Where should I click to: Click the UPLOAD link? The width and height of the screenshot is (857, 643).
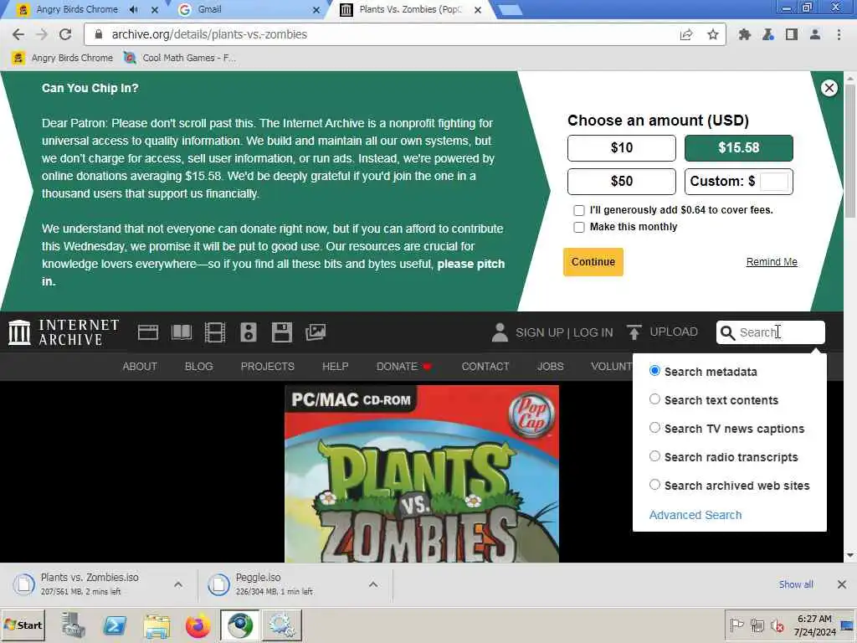[674, 332]
